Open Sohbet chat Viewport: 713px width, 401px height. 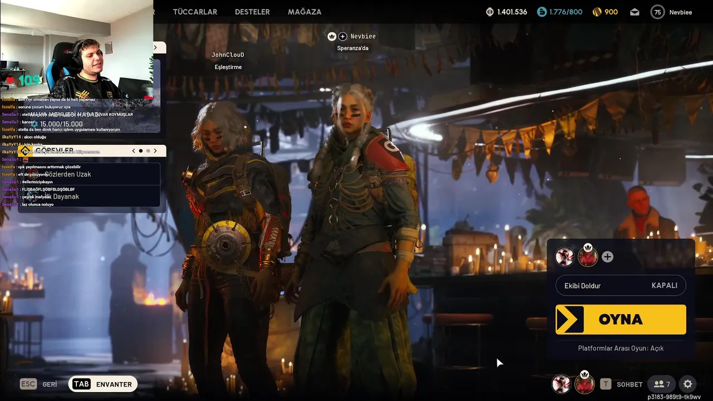629,384
